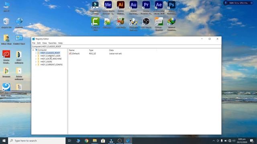Expand the HKEY_LOCAL_MACHINE key
The width and height of the screenshot is (257, 144).
[x=36, y=59]
